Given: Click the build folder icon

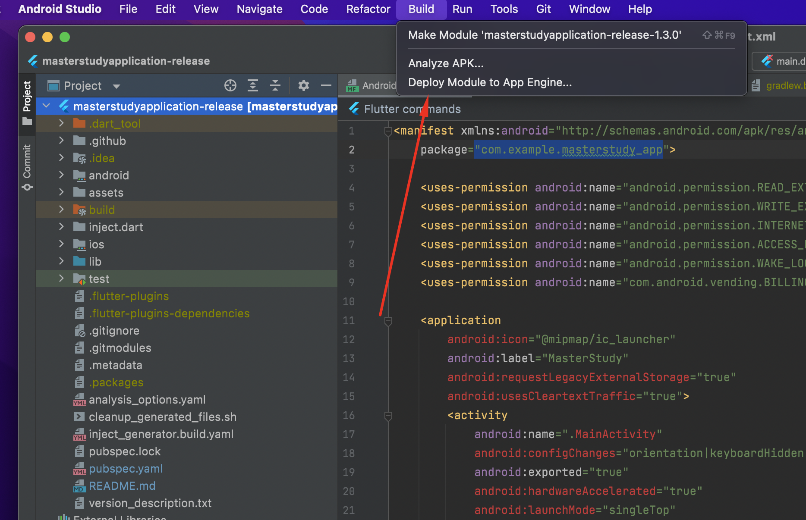Looking at the screenshot, I should coord(80,210).
